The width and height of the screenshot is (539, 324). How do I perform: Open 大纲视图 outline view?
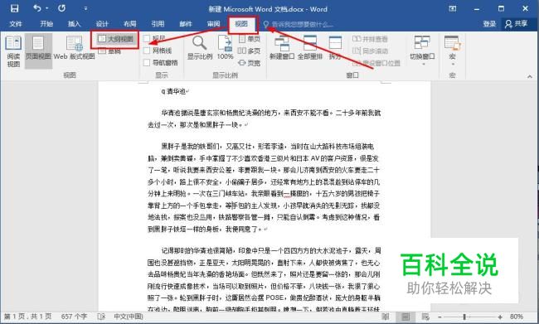tap(115, 39)
